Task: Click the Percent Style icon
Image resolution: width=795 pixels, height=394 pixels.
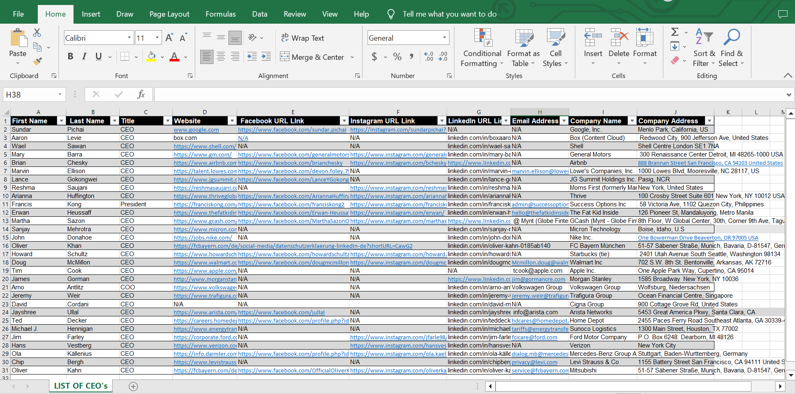Action: pyautogui.click(x=397, y=56)
